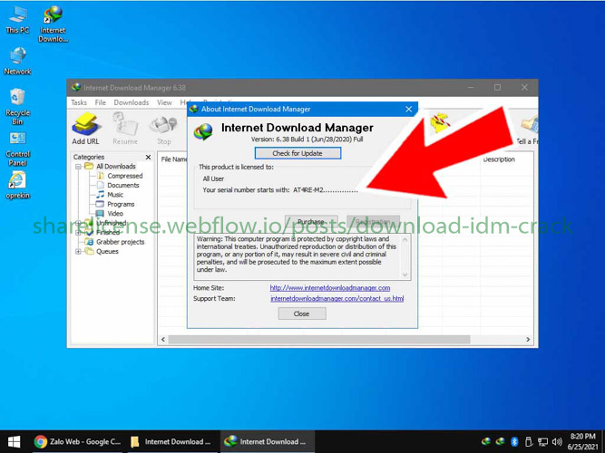Click right arrow of horizontal scrollbar
Image resolution: width=605 pixels, height=453 pixels.
point(528,339)
